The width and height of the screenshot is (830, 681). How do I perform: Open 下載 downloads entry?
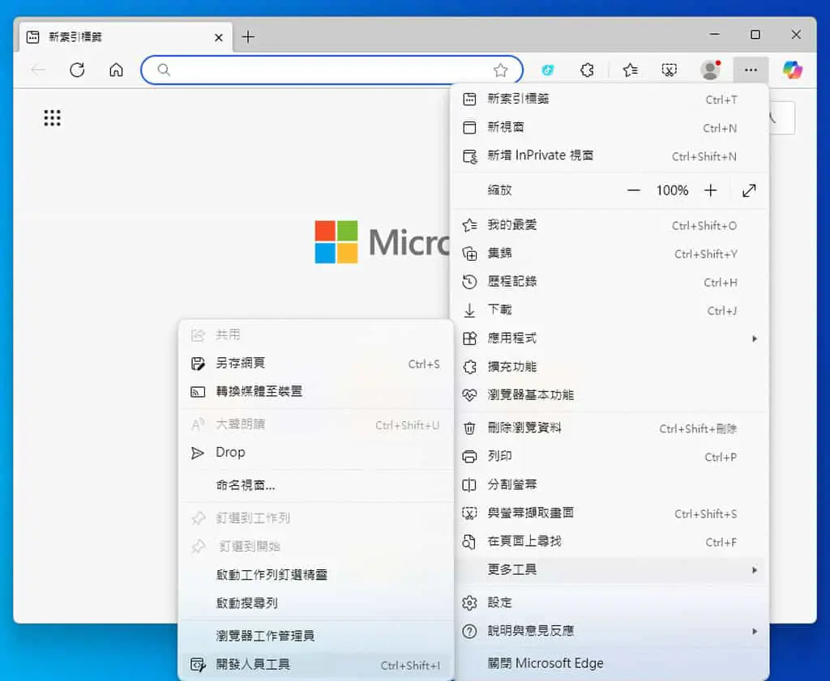point(610,310)
